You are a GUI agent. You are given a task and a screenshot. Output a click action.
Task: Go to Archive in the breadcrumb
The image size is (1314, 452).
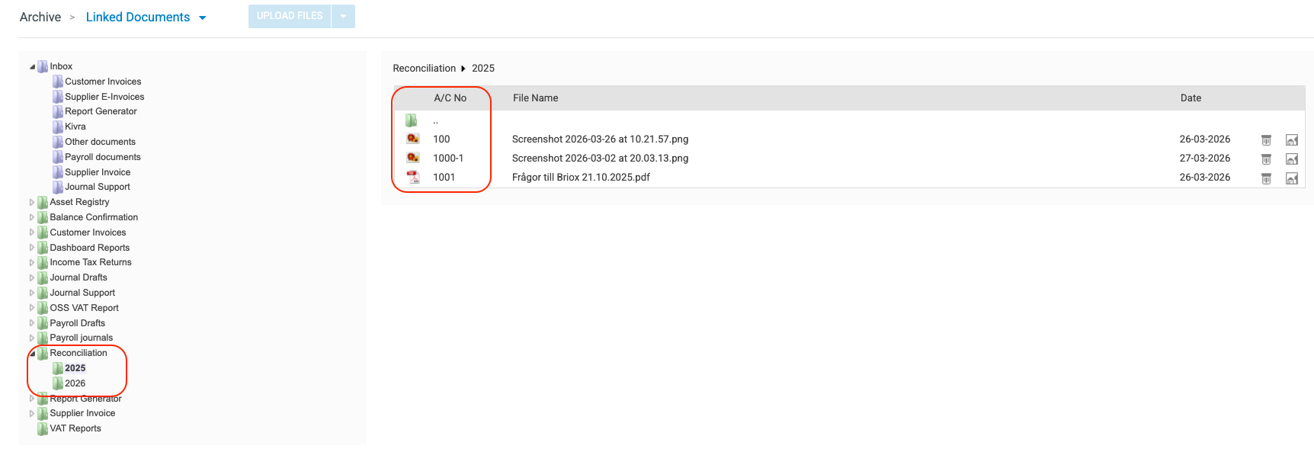[40, 17]
